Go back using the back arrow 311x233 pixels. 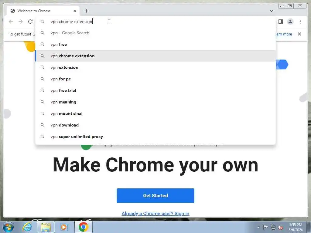pos(11,22)
